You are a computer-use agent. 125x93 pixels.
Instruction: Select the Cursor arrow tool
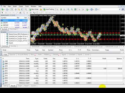[2, 13]
